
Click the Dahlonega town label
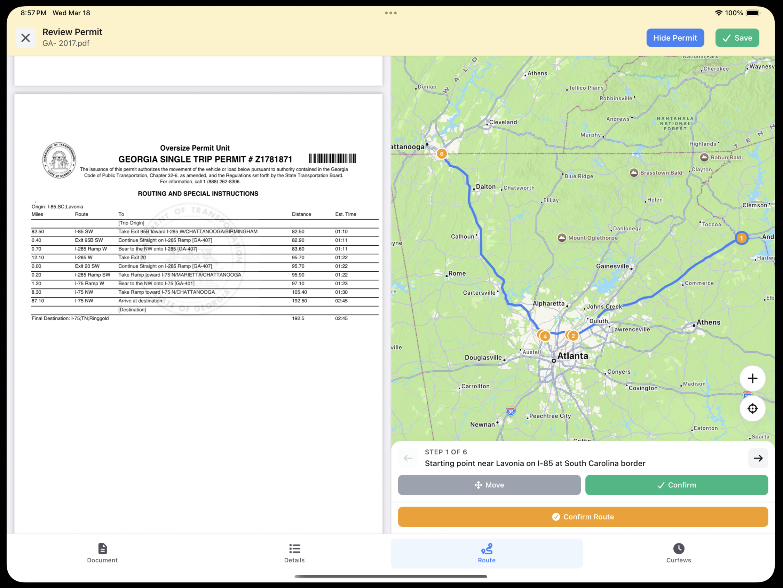click(627, 229)
